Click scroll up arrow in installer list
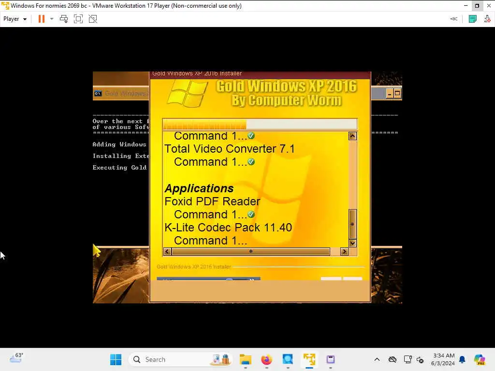The width and height of the screenshot is (495, 371). pyautogui.click(x=352, y=136)
